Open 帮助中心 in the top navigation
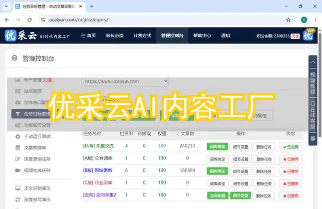 (202, 35)
